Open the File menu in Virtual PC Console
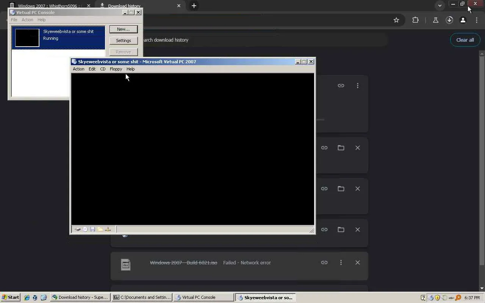The width and height of the screenshot is (485, 303). (14, 20)
